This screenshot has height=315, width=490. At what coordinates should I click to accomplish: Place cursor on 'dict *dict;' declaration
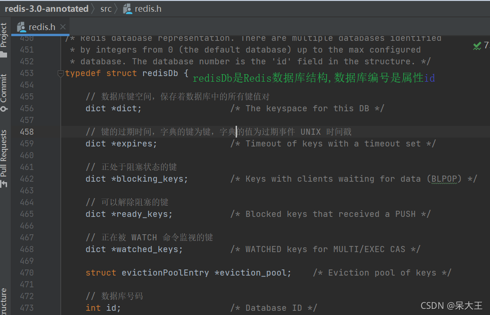114,108
